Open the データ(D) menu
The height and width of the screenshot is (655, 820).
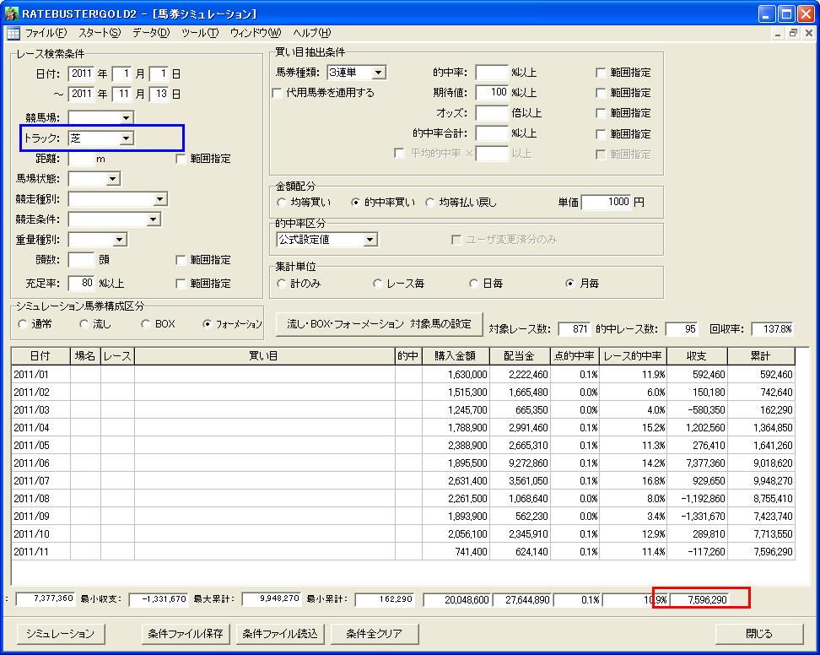151,33
